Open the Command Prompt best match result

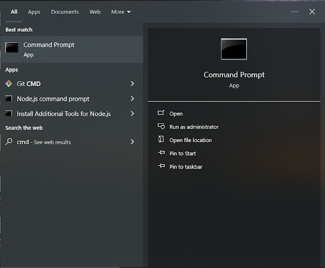tap(72, 49)
